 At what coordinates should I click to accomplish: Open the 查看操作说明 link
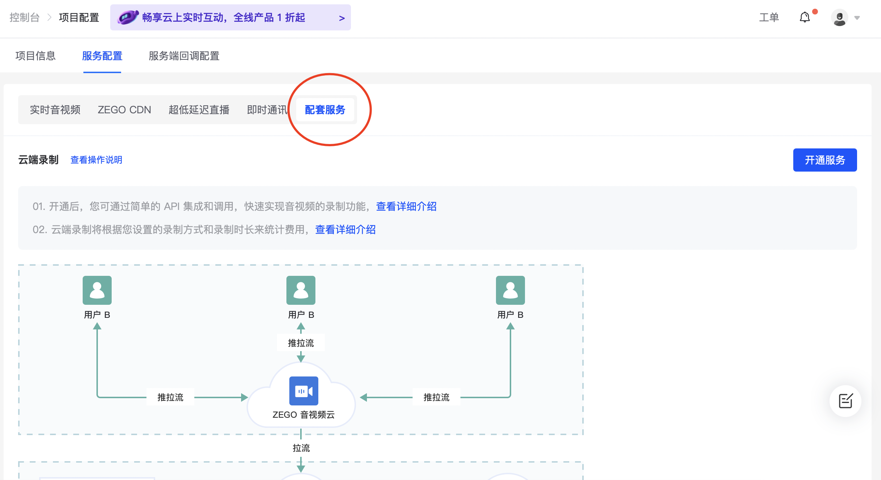(x=96, y=160)
